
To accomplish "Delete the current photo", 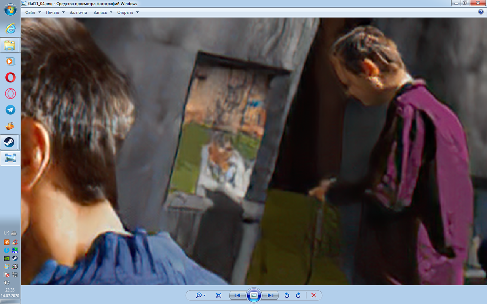I will click(314, 295).
